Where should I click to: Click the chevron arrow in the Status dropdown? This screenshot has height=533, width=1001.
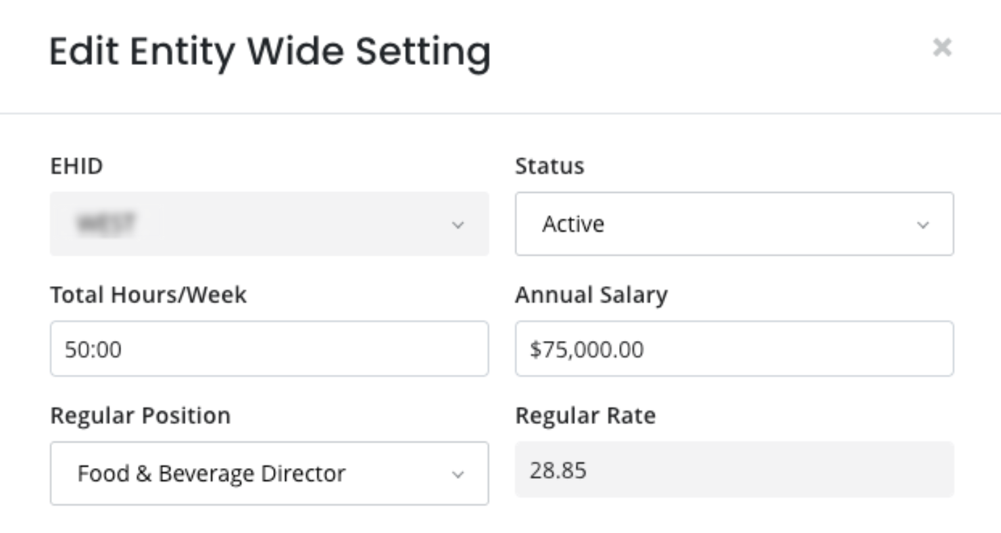(923, 225)
